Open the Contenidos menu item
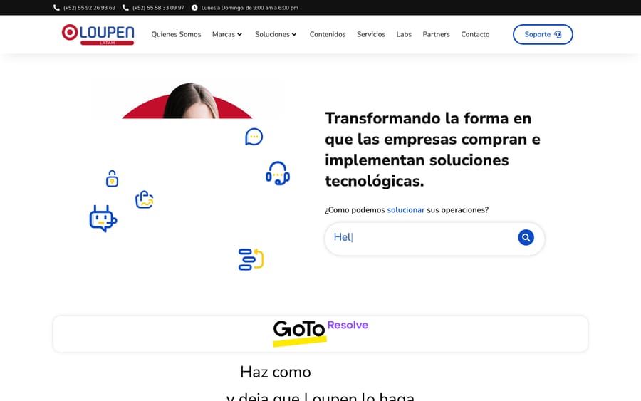 pyautogui.click(x=328, y=34)
